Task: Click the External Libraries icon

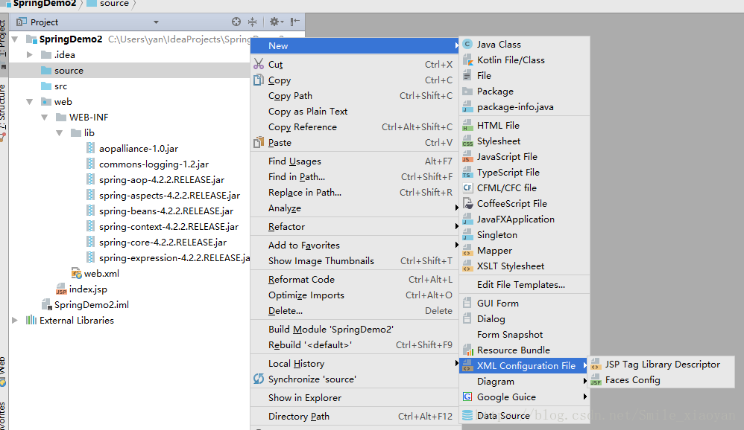Action: tap(31, 320)
